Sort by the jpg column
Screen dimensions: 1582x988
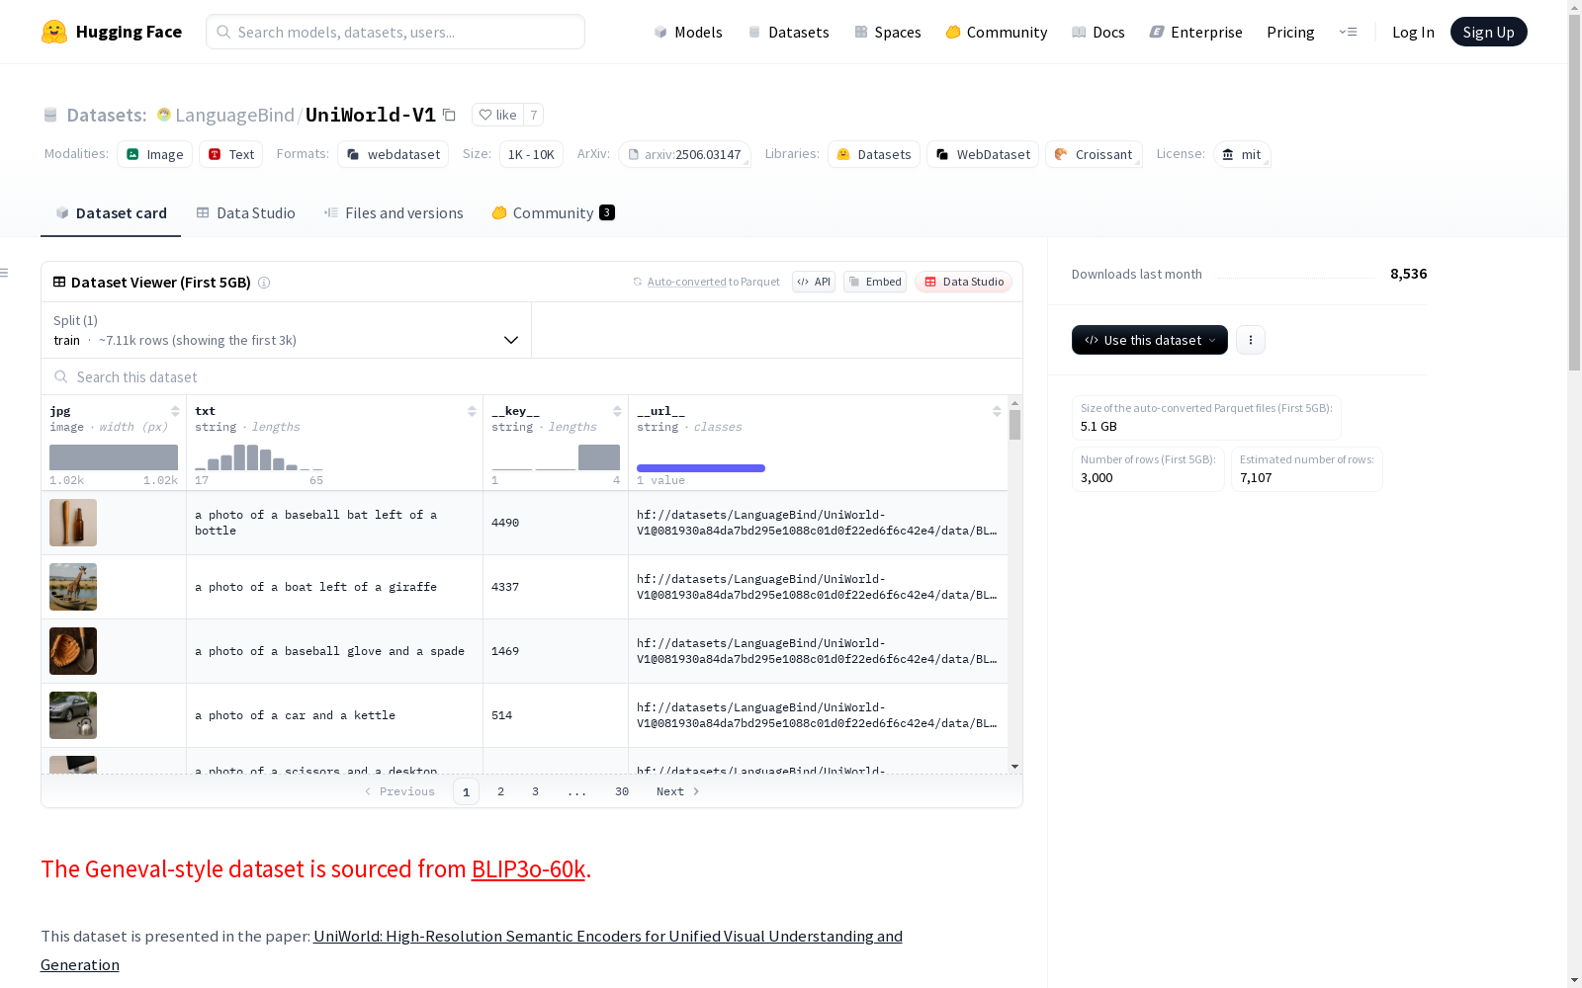(175, 411)
